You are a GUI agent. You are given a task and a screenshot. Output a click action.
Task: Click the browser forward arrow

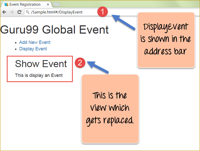tap(12, 12)
